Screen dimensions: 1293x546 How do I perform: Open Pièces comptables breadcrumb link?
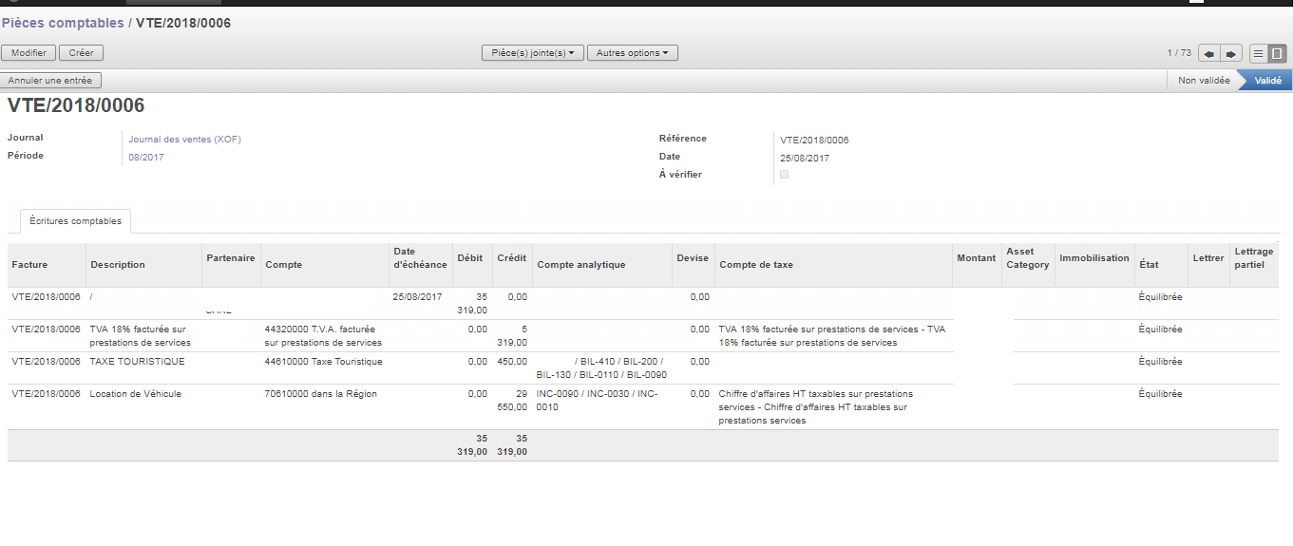coord(63,23)
